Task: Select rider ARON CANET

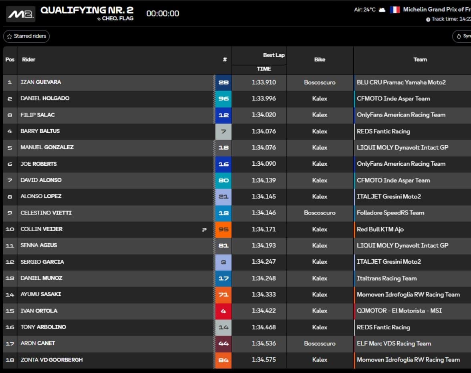Action: pyautogui.click(x=38, y=343)
